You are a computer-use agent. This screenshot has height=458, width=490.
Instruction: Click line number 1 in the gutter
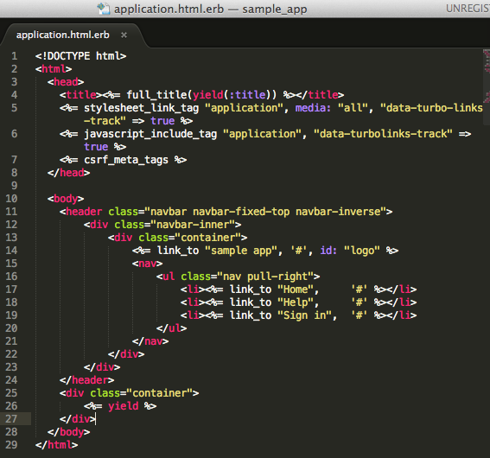(x=14, y=56)
